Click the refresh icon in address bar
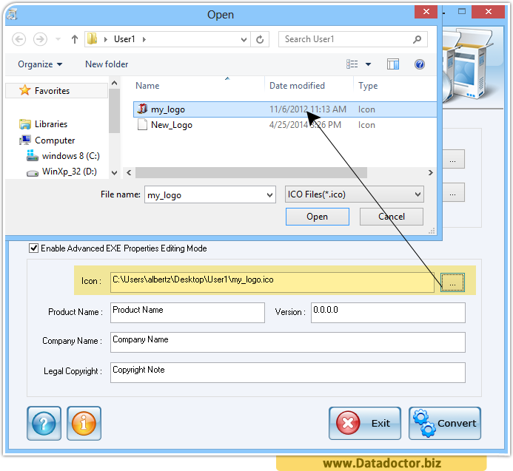 259,39
